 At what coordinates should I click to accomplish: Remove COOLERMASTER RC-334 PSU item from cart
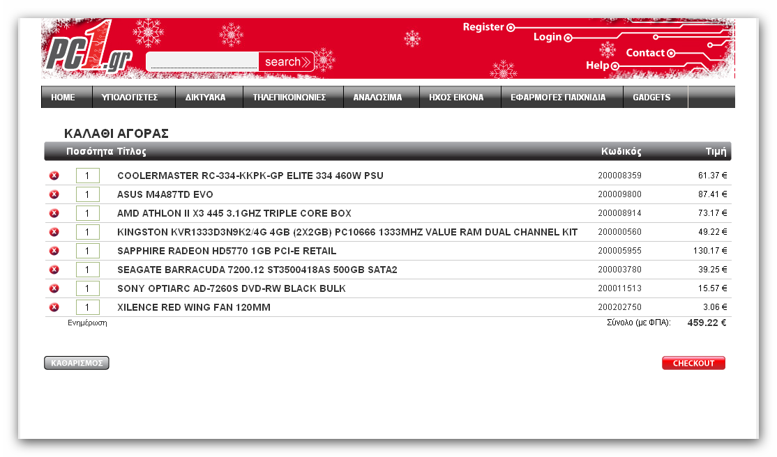point(54,176)
